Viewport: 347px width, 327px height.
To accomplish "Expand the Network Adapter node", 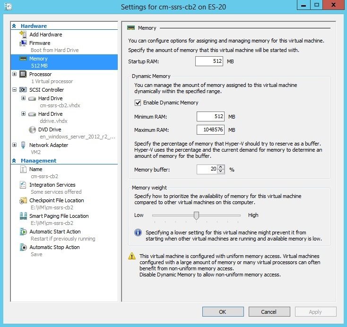I will pos(14,145).
